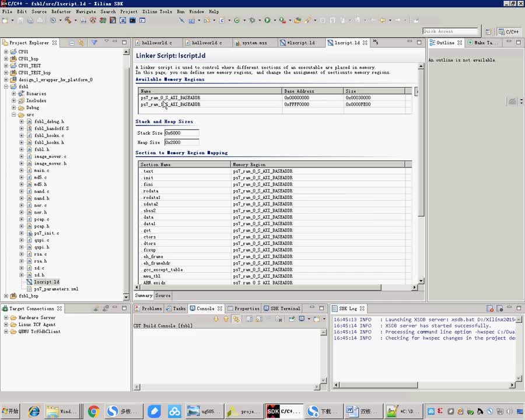This screenshot has height=420, width=525.
Task: Show the hidden editor tabs list
Action: click(375, 42)
